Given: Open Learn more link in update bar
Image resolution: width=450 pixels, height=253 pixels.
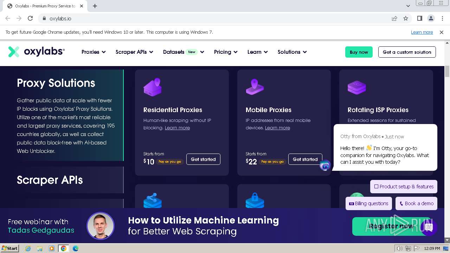Looking at the screenshot, I should point(422,32).
